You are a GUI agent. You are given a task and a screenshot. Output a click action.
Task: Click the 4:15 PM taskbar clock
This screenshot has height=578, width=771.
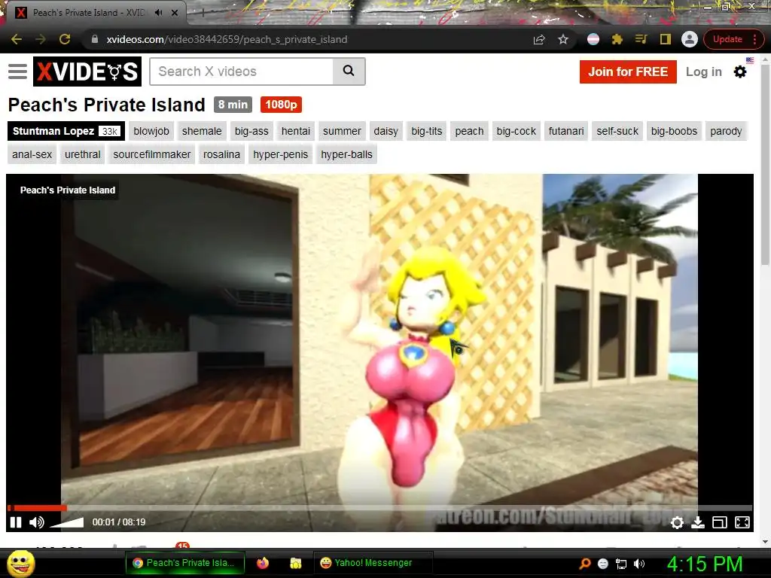click(x=704, y=564)
